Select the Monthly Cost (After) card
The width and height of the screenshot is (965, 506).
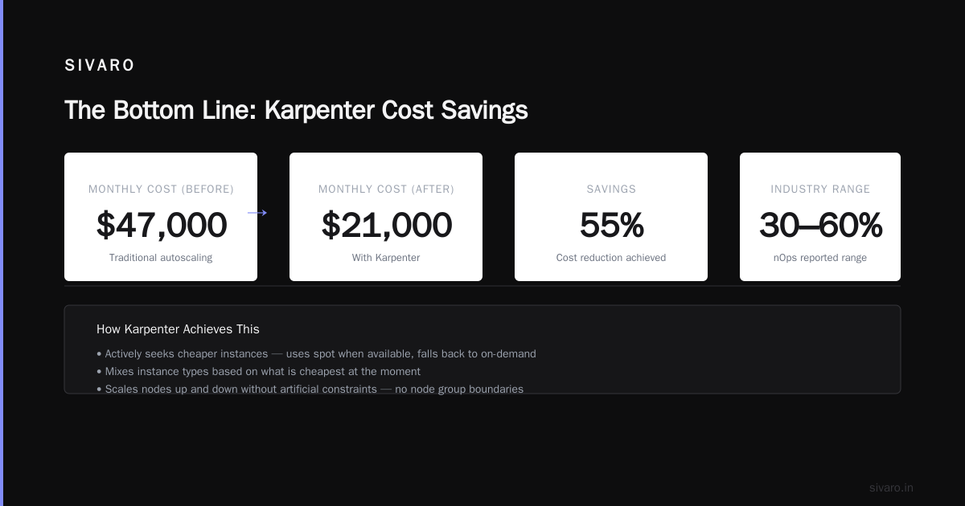386,217
